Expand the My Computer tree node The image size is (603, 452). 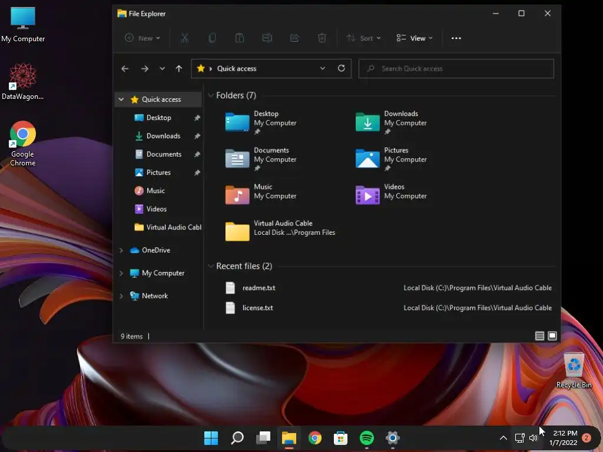click(121, 273)
